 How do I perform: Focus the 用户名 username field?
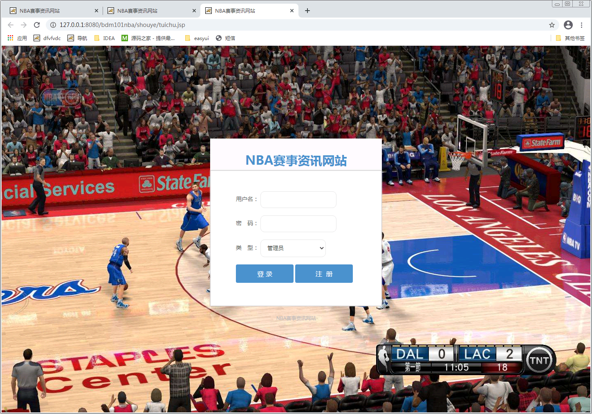coord(298,199)
